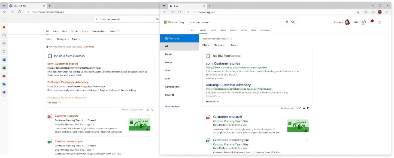Click thumbs up below Bing top links card
The height and width of the screenshot is (158, 394).
pyautogui.click(x=304, y=108)
